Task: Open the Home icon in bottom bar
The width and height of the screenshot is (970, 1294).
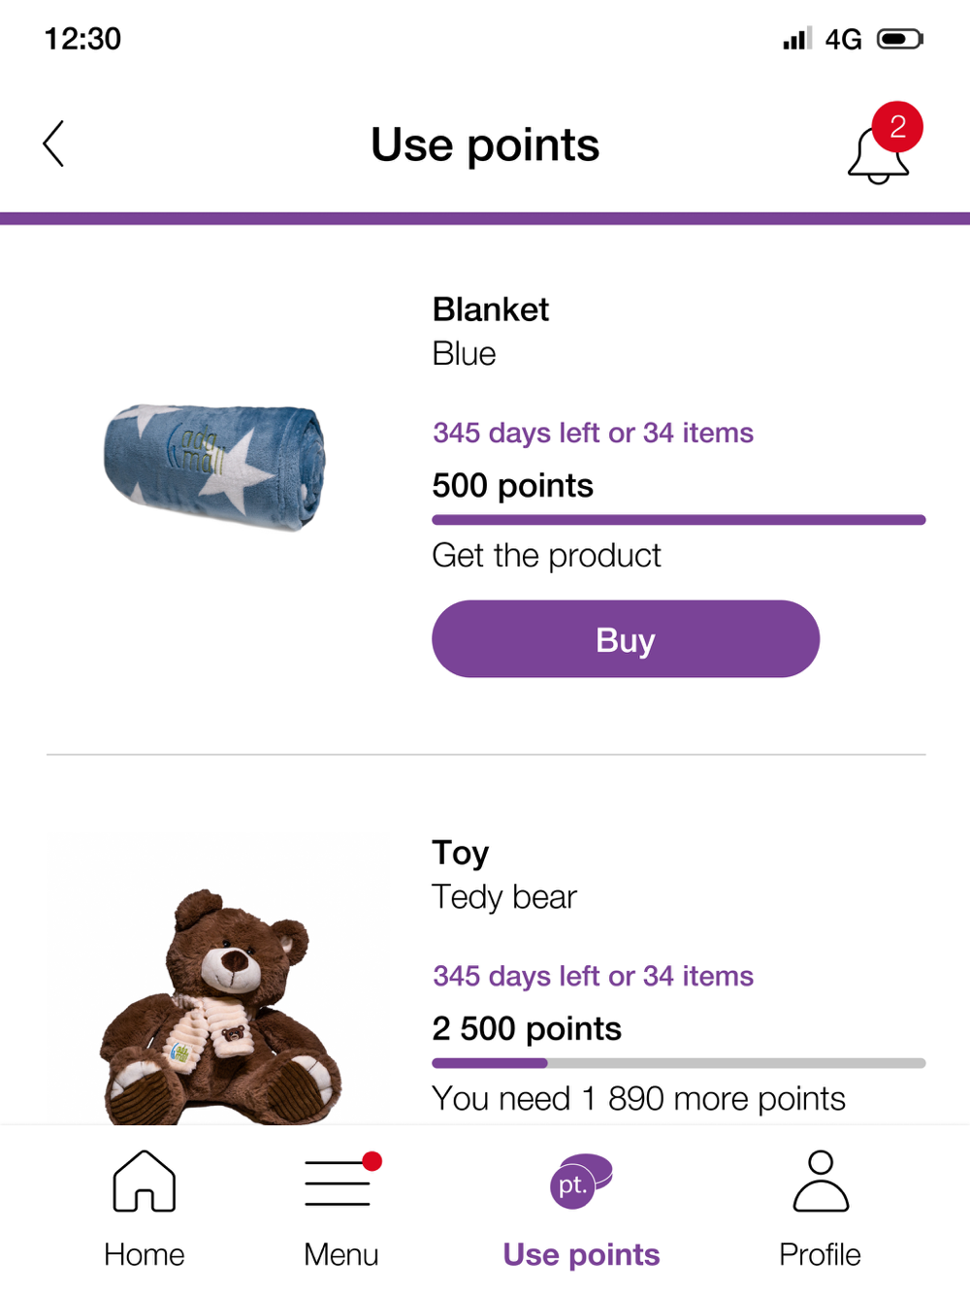Action: [x=145, y=1181]
